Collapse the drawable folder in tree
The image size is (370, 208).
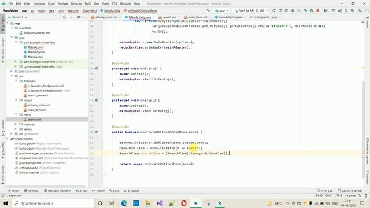pyautogui.click(x=16, y=81)
